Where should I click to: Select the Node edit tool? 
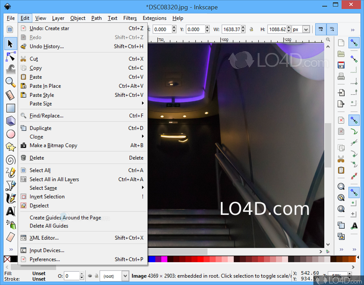click(10, 57)
